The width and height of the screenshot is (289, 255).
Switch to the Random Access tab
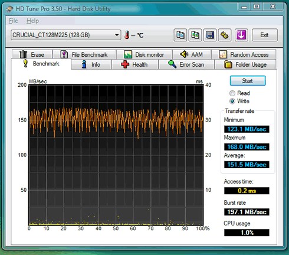tap(244, 54)
